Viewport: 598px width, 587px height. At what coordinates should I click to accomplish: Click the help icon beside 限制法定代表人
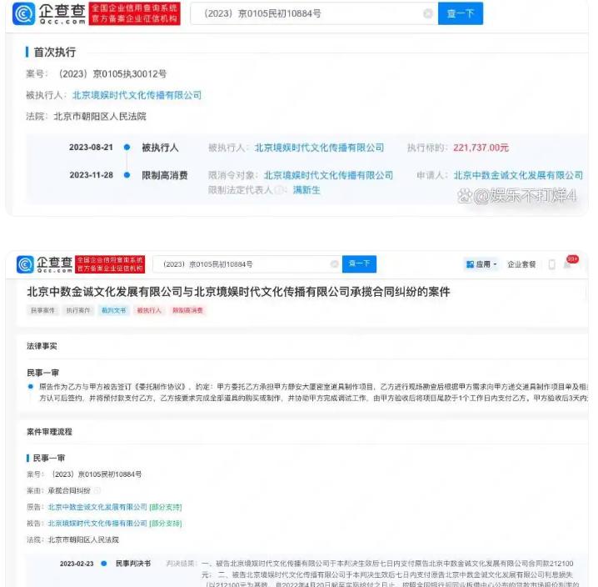[280, 190]
